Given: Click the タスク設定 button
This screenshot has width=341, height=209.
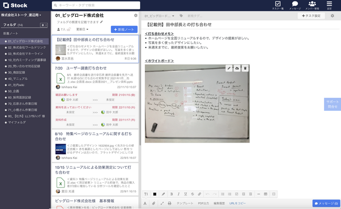Looking at the screenshot, I should (311, 16).
